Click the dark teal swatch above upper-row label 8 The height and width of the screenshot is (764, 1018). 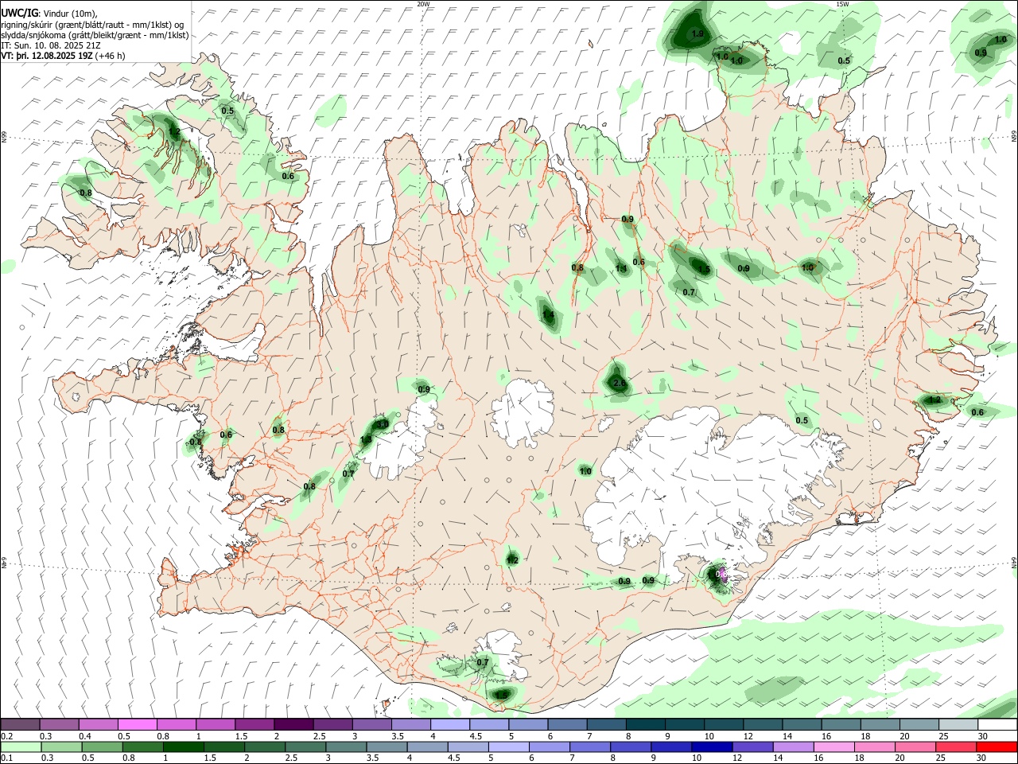pos(646,724)
